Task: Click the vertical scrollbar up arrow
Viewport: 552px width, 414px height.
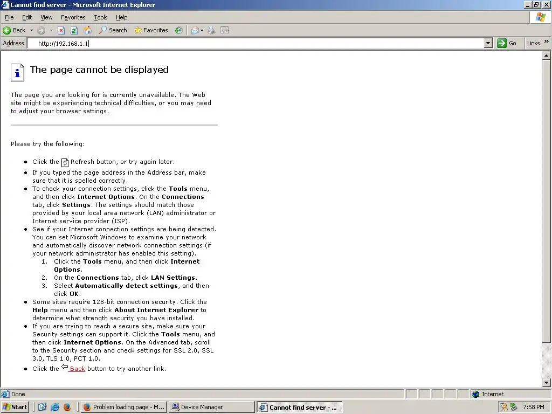Action: click(547, 56)
